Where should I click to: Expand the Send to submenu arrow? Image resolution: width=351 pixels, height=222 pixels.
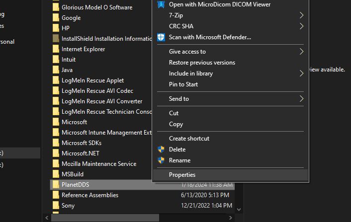301,99
